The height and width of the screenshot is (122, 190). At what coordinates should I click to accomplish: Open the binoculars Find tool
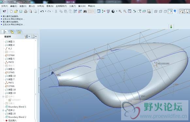pyautogui.click(x=85, y=11)
